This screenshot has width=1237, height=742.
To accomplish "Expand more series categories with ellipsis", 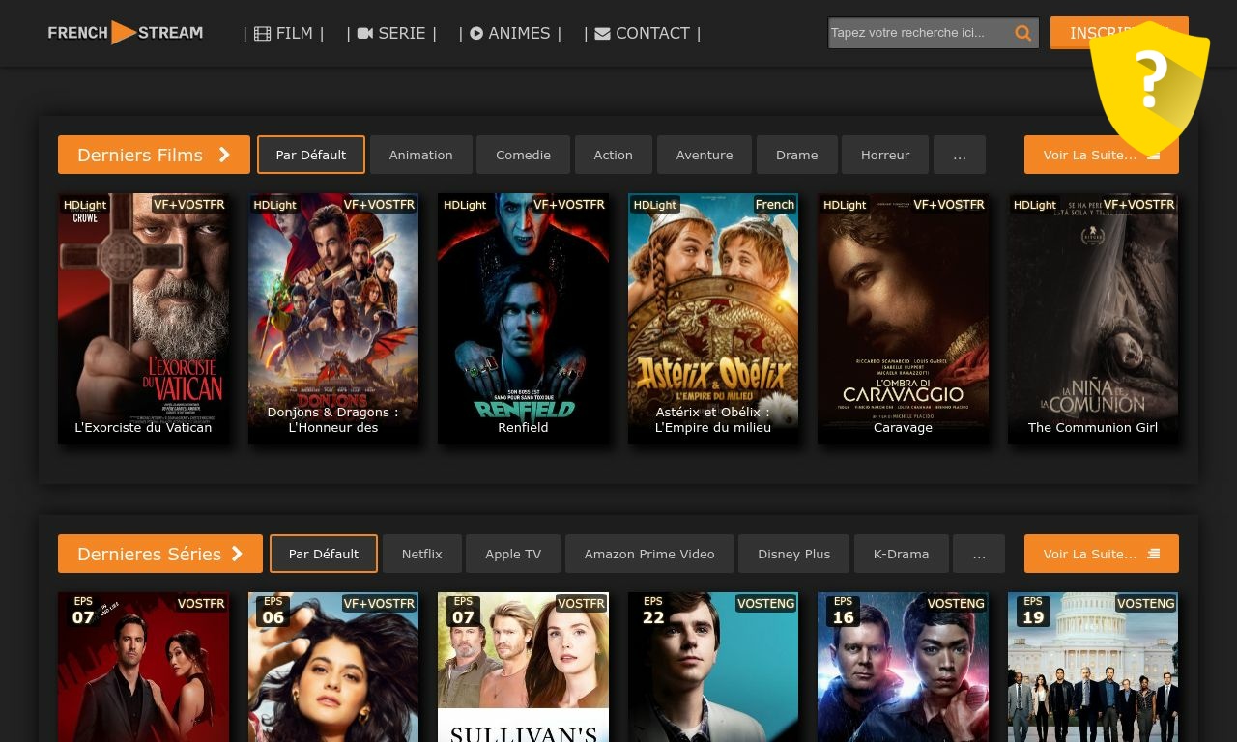I will pos(978,554).
